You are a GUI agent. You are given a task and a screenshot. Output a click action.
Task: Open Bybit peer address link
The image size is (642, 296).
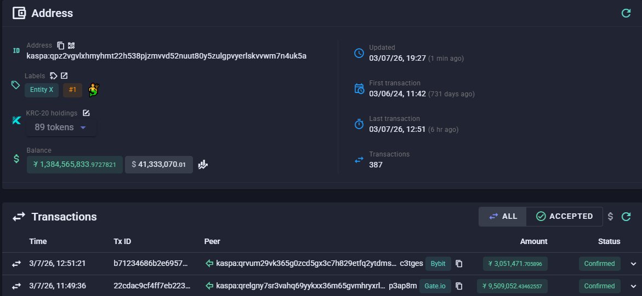[319, 264]
